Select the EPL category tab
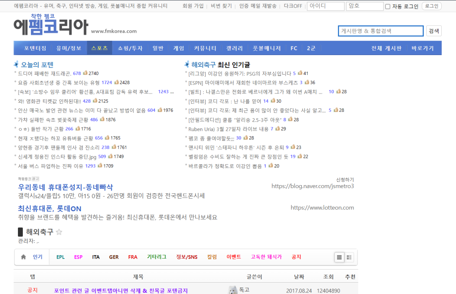 [x=60, y=257]
